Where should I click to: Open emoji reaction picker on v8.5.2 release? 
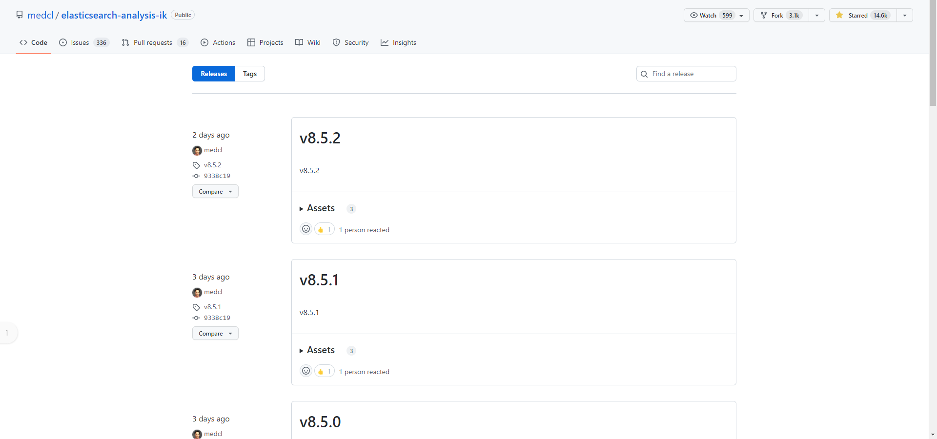point(306,229)
